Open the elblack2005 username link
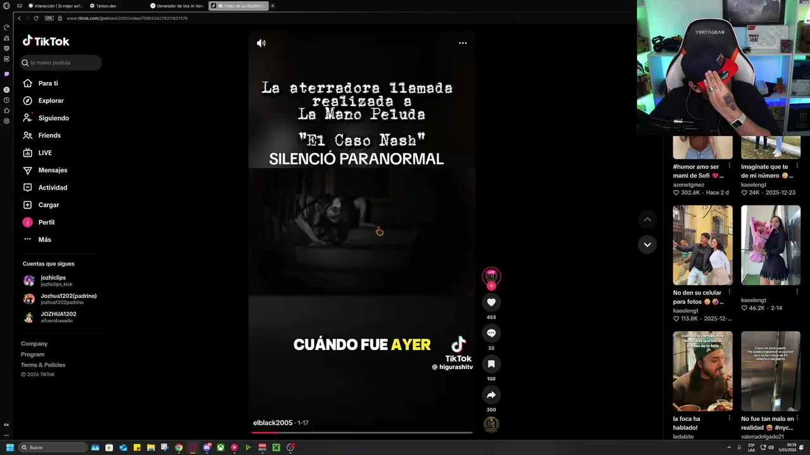 (273, 423)
